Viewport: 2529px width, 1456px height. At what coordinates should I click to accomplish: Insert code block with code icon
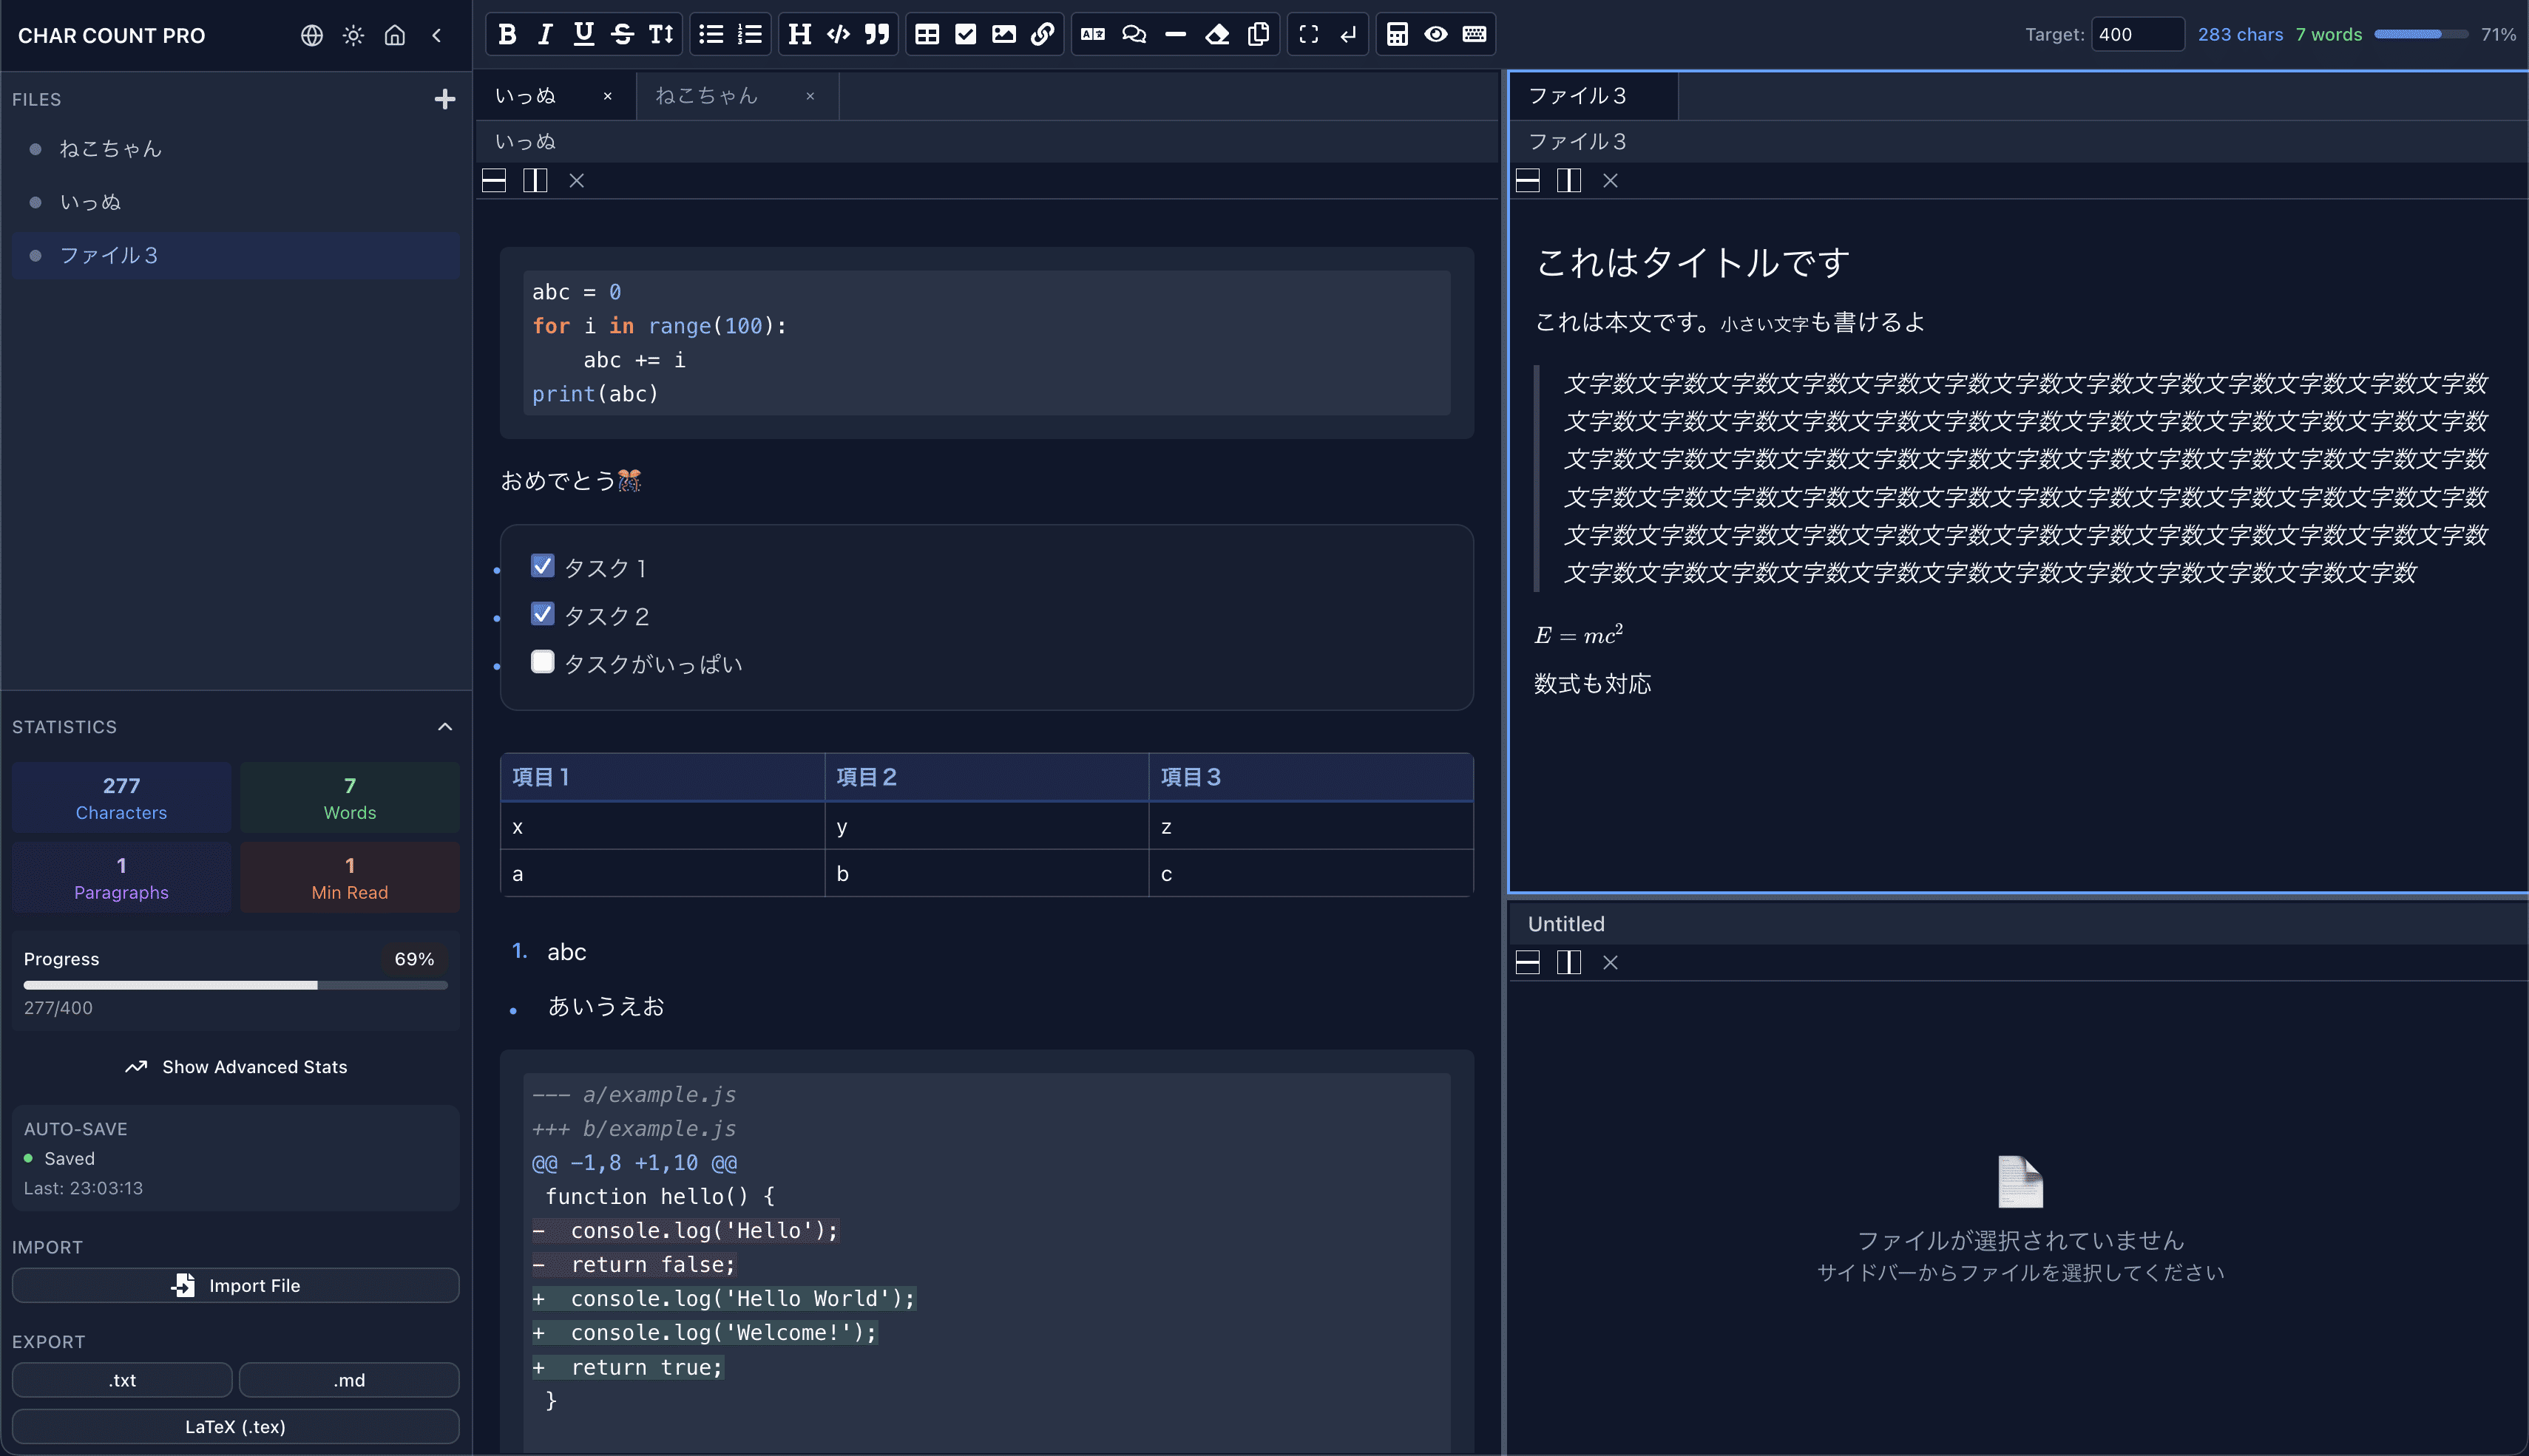click(839, 35)
